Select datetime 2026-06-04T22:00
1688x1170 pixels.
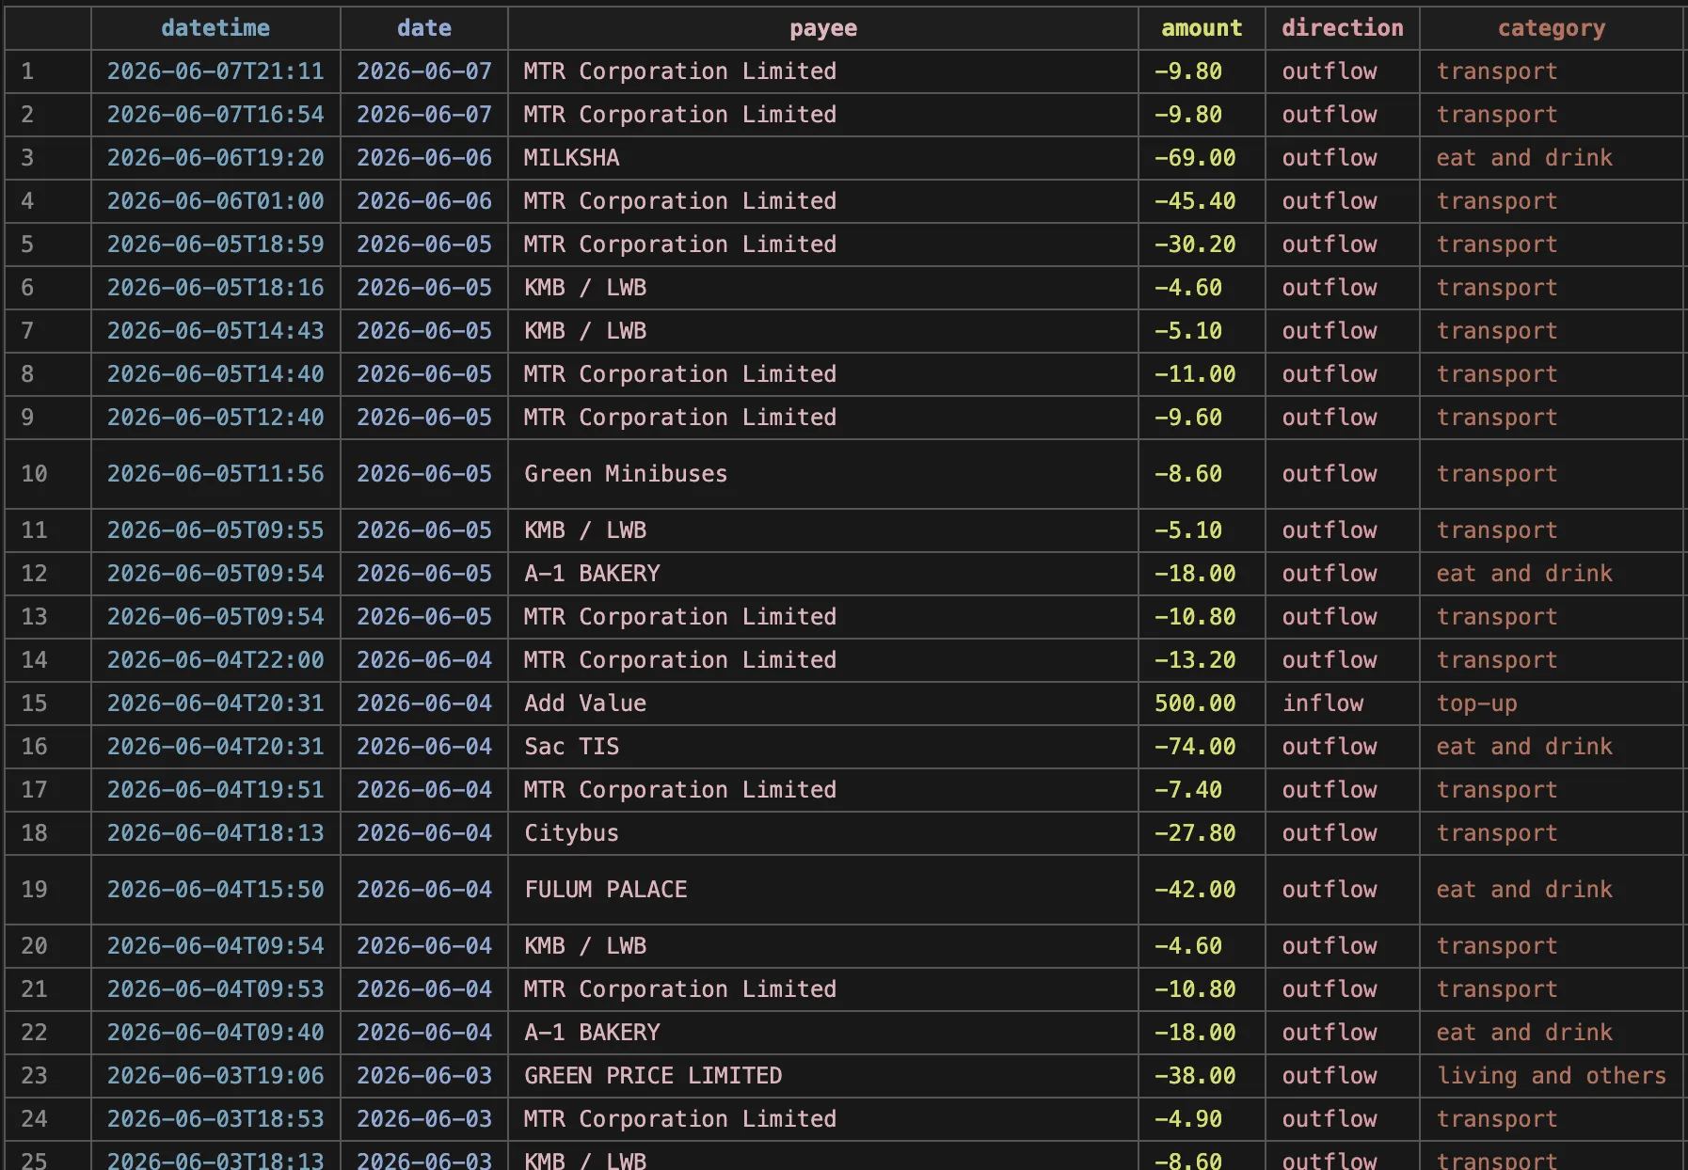[215, 660]
